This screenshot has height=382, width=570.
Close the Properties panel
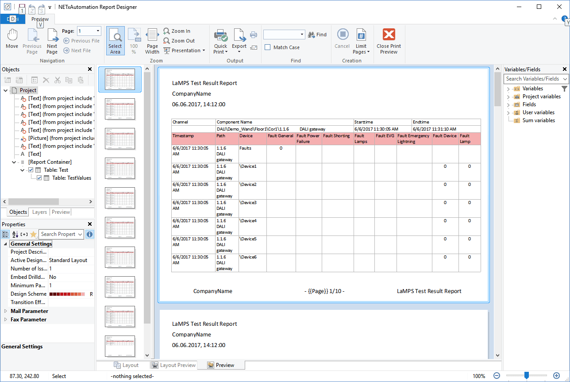(x=90, y=224)
